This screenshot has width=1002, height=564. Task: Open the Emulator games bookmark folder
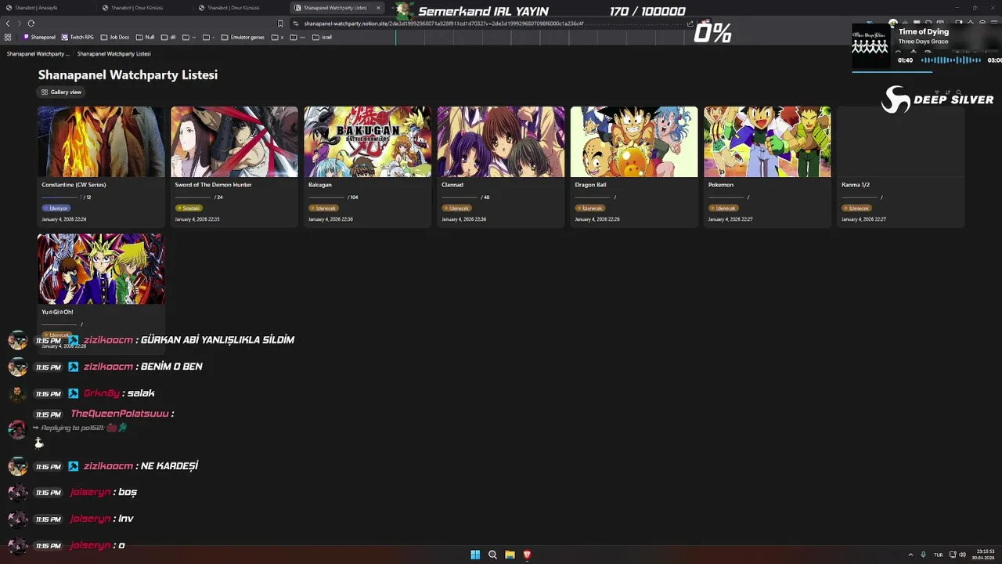243,37
